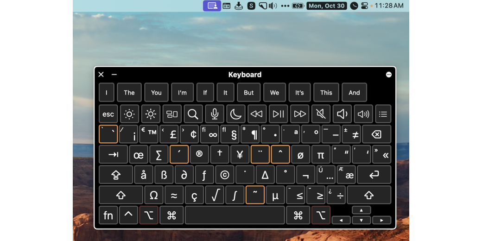Open the Control Center in menu bar
The height and width of the screenshot is (241, 482).
coord(364,6)
